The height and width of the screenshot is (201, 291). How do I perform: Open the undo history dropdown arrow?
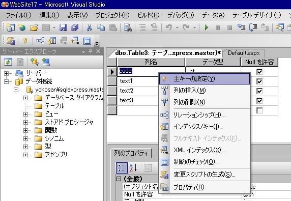coord(177,27)
